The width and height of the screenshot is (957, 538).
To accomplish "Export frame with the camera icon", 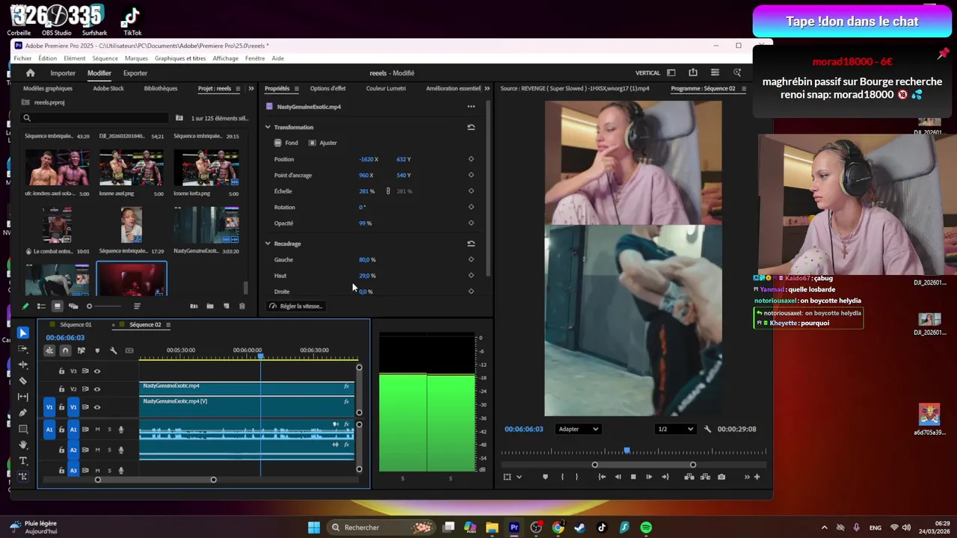I will click(721, 477).
